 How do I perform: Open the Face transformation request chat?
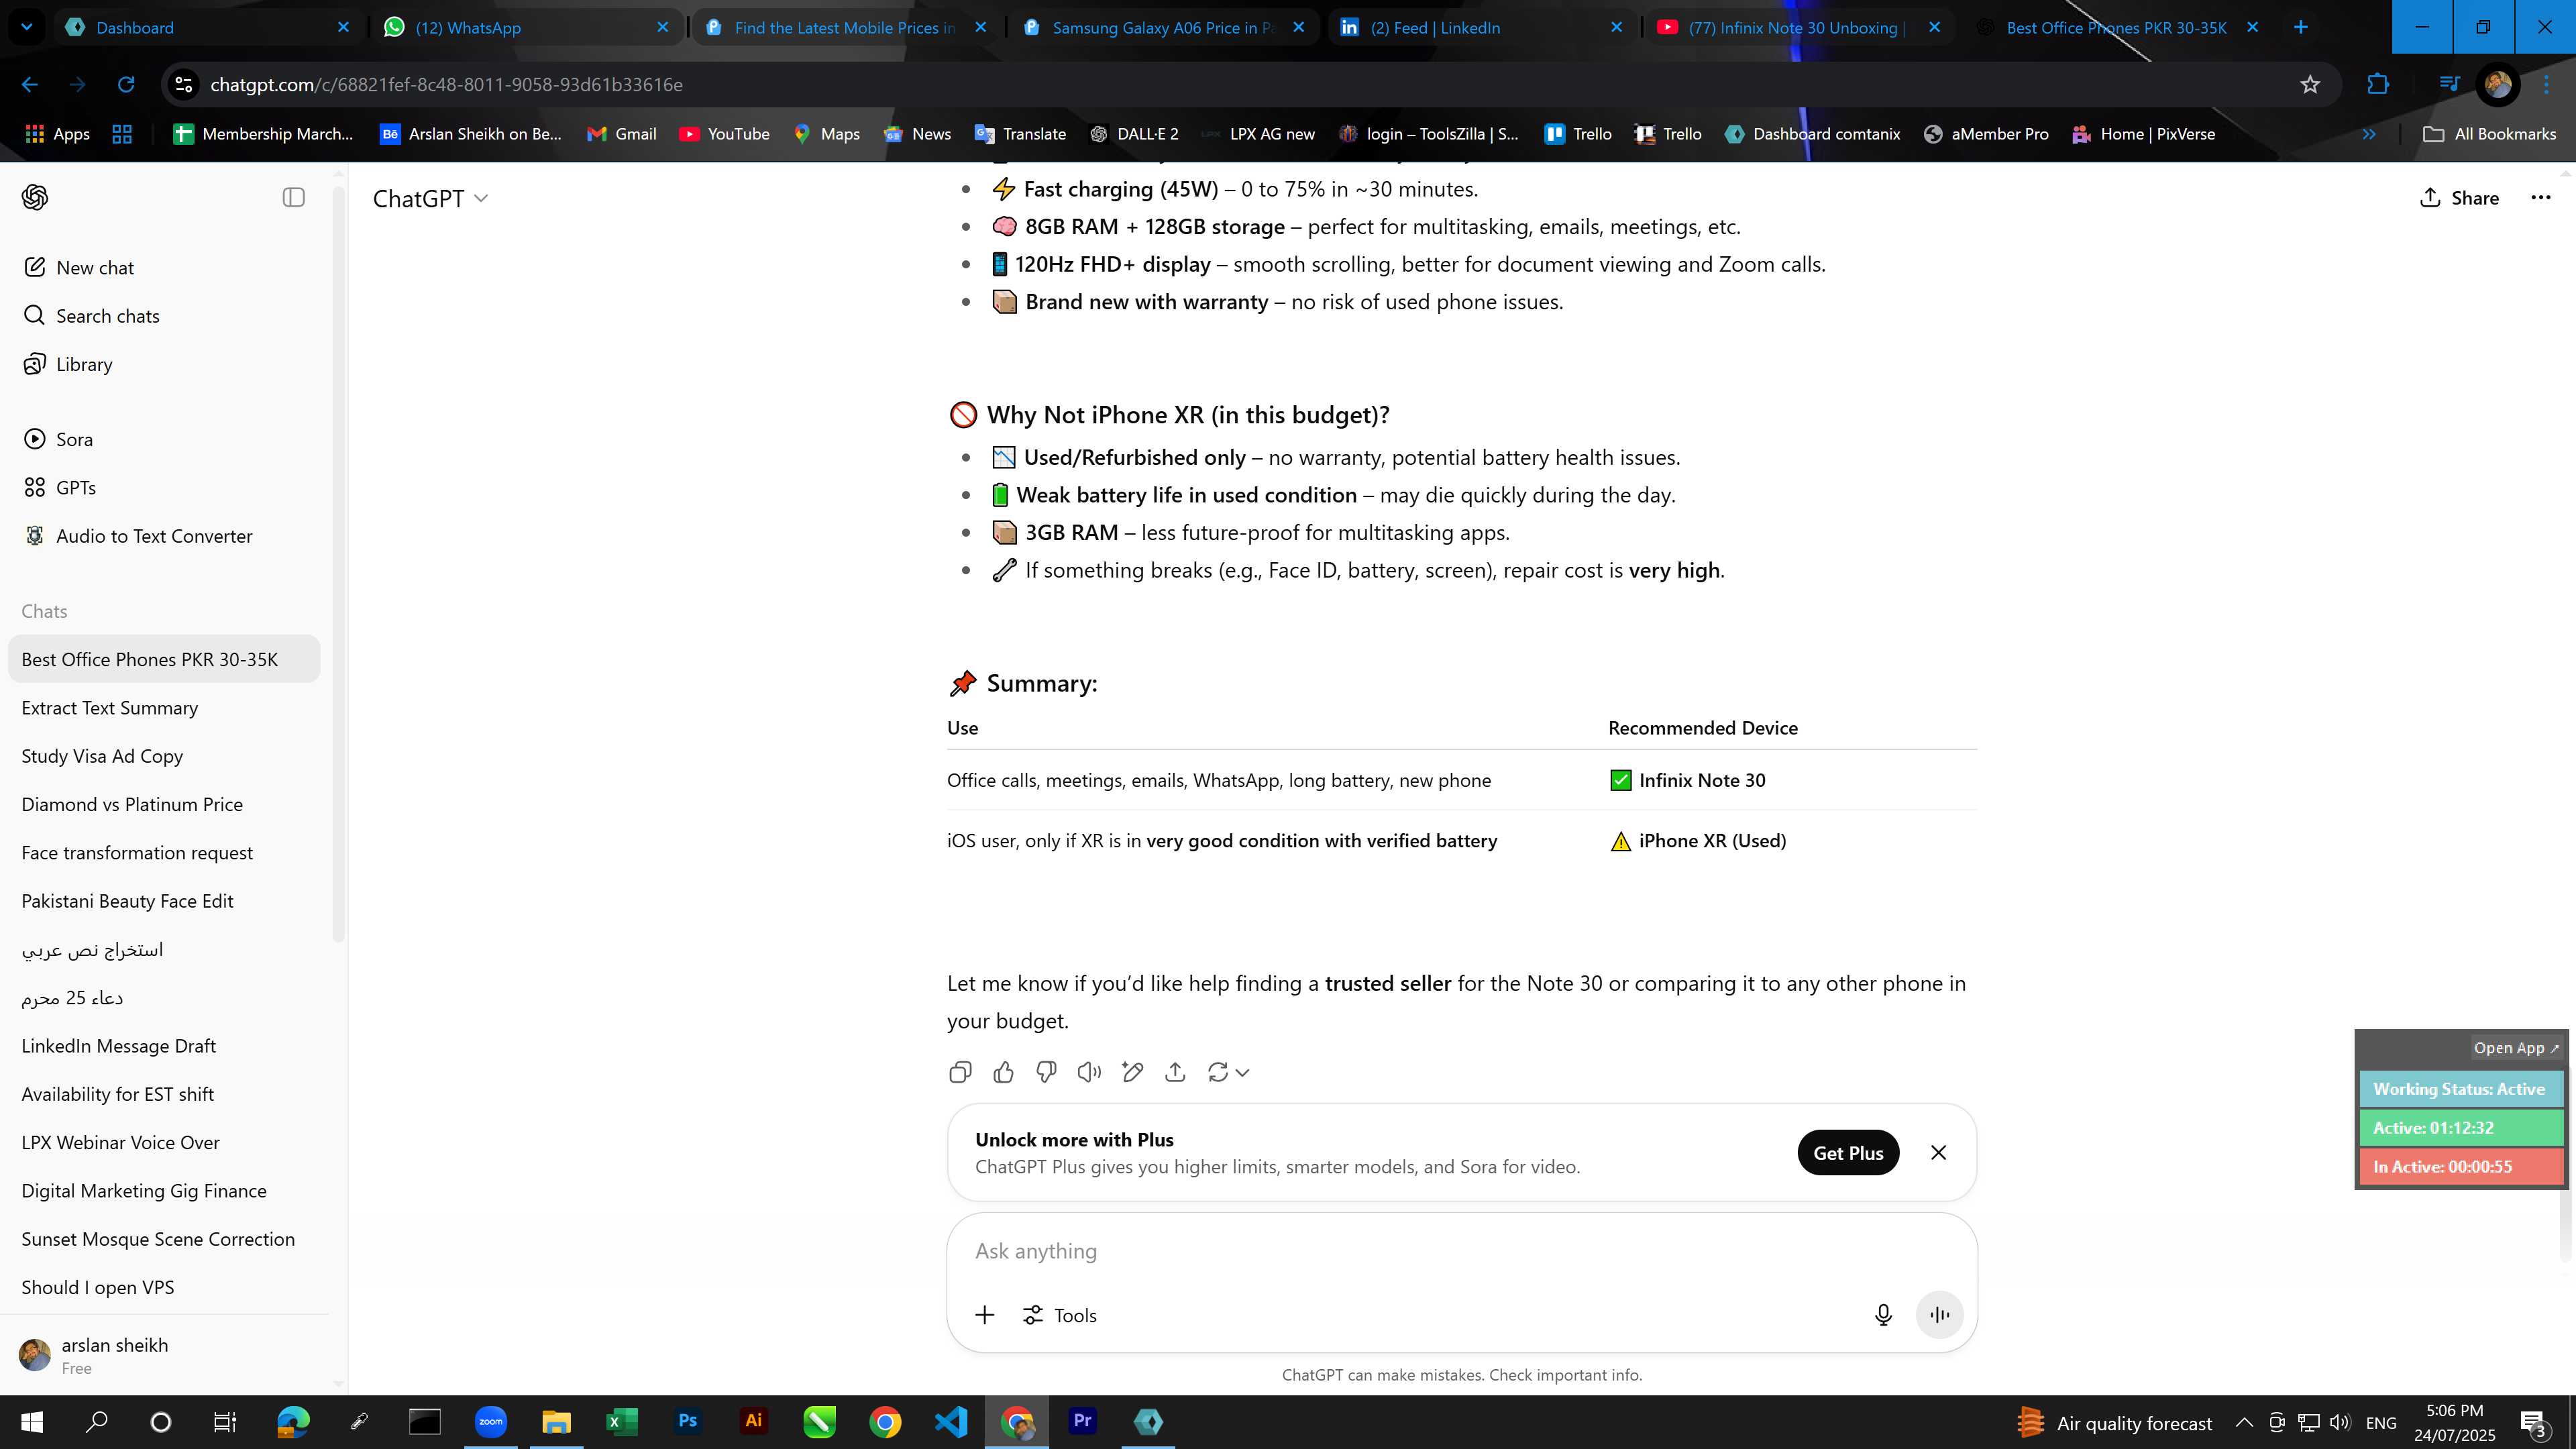(x=165, y=853)
